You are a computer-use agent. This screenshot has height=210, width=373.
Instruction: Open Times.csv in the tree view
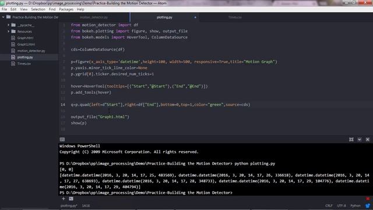click(x=24, y=64)
